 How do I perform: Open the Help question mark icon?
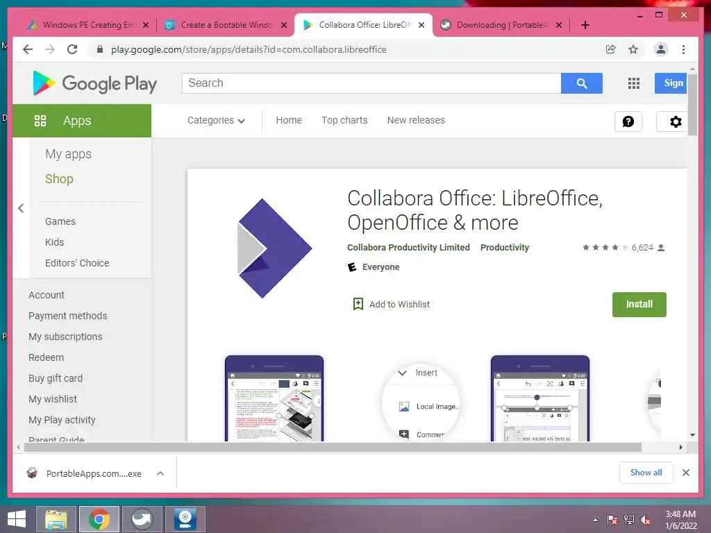[x=628, y=121]
